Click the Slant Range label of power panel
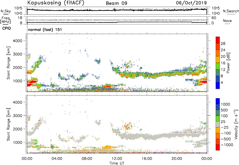Viewport: 239px width, 165px height. (8, 63)
